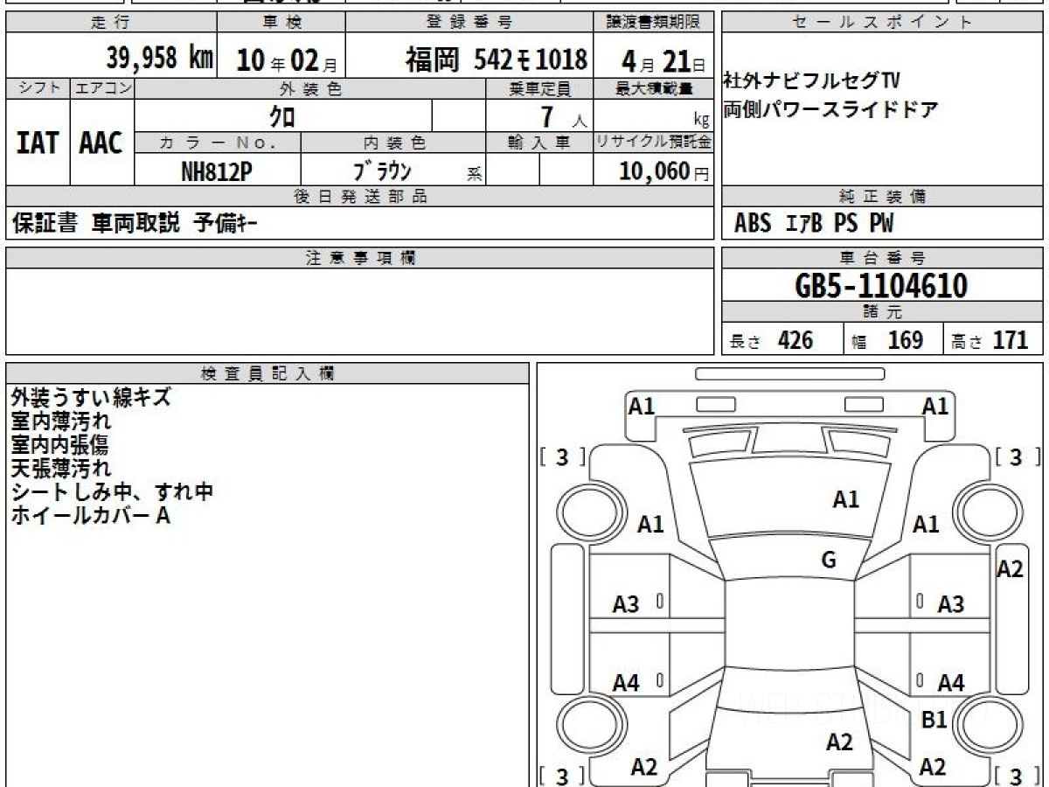The width and height of the screenshot is (1049, 787).
Task: Click the color code NH812P
Action: [217, 171]
